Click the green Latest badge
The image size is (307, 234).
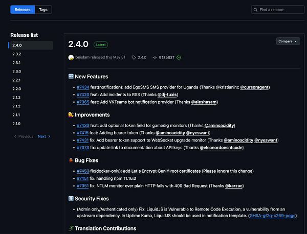coord(101,45)
